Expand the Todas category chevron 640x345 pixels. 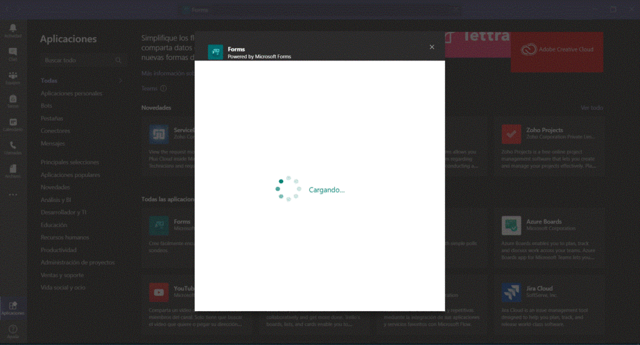point(120,81)
